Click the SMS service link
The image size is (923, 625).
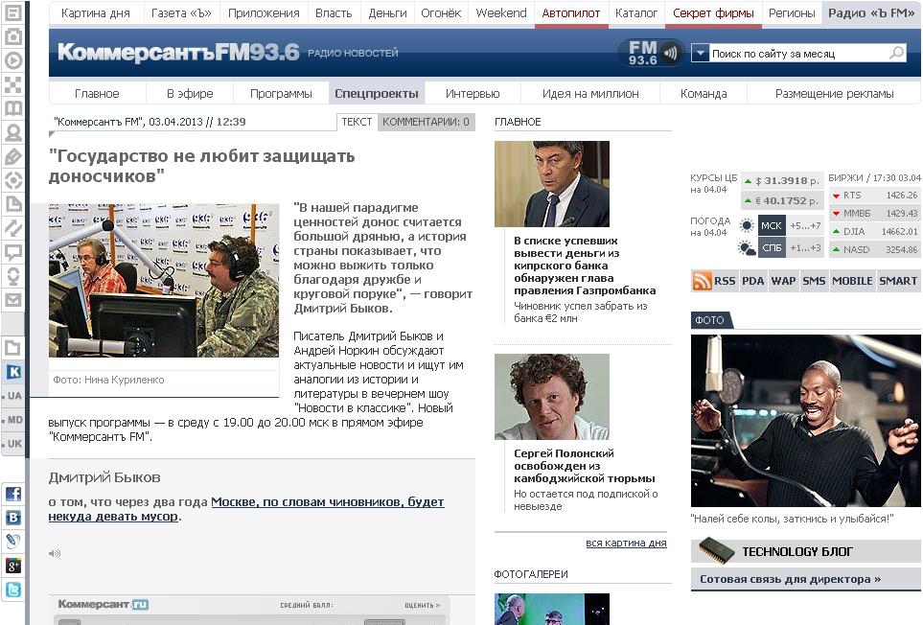click(814, 281)
